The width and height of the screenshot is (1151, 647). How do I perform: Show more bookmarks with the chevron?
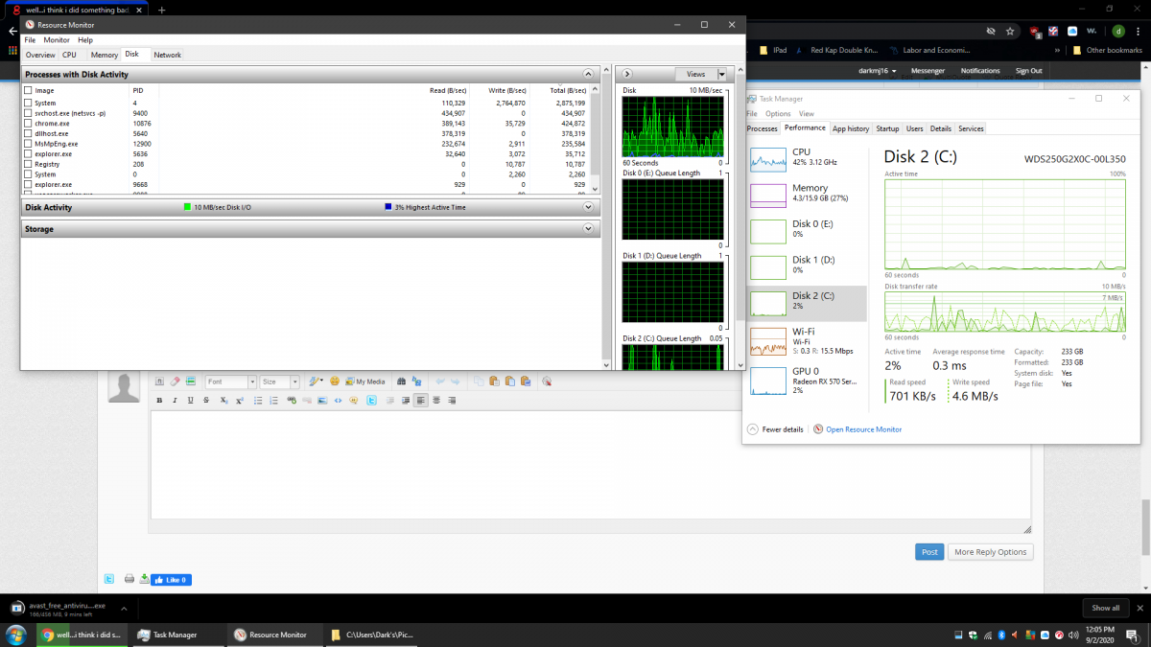point(1057,50)
